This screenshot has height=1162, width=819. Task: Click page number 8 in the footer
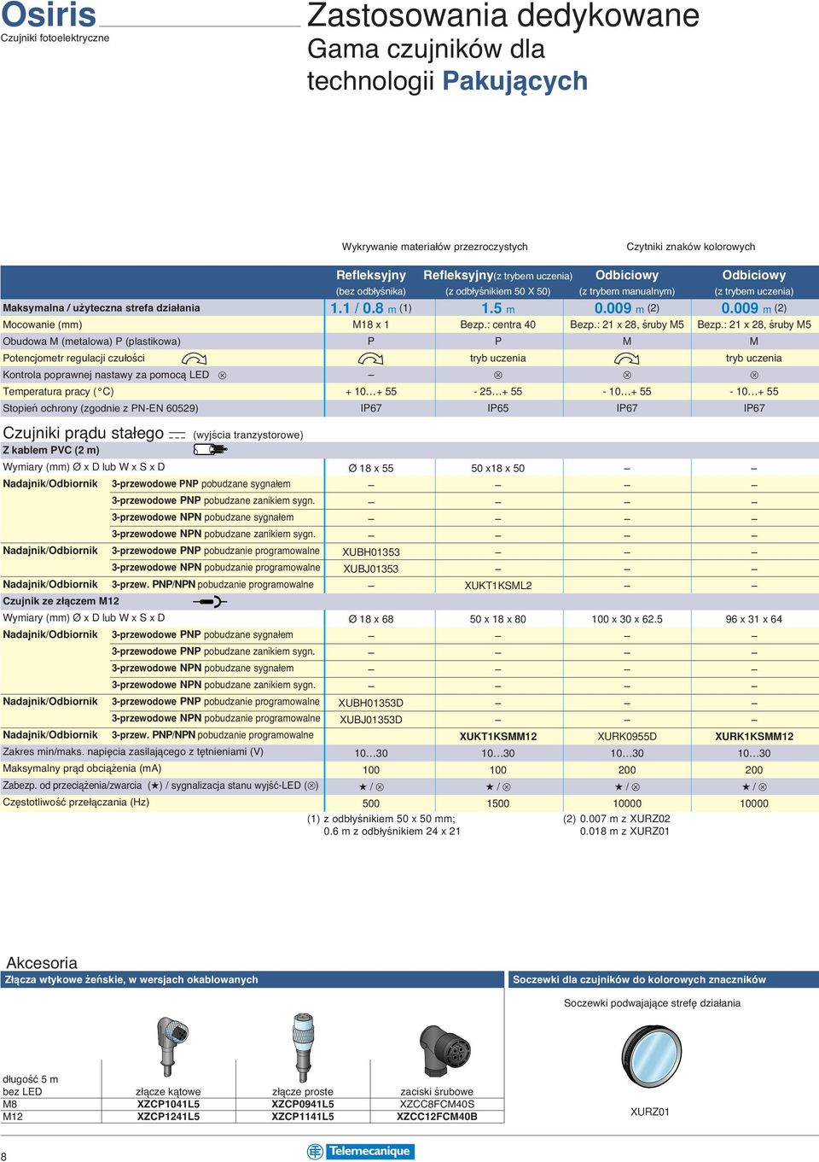pyautogui.click(x=4, y=1156)
